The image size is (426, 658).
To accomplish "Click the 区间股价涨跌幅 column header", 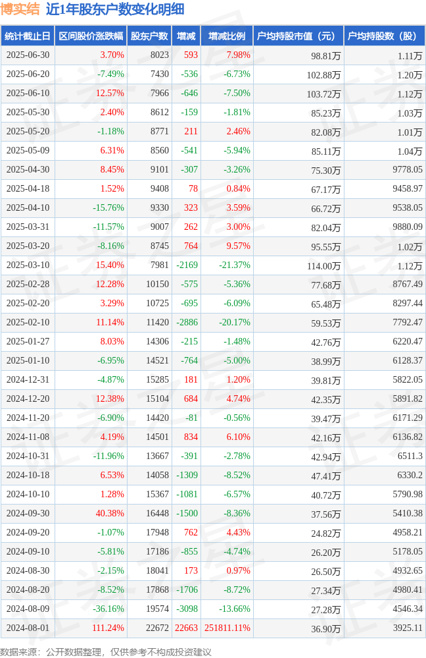I will coord(91,36).
